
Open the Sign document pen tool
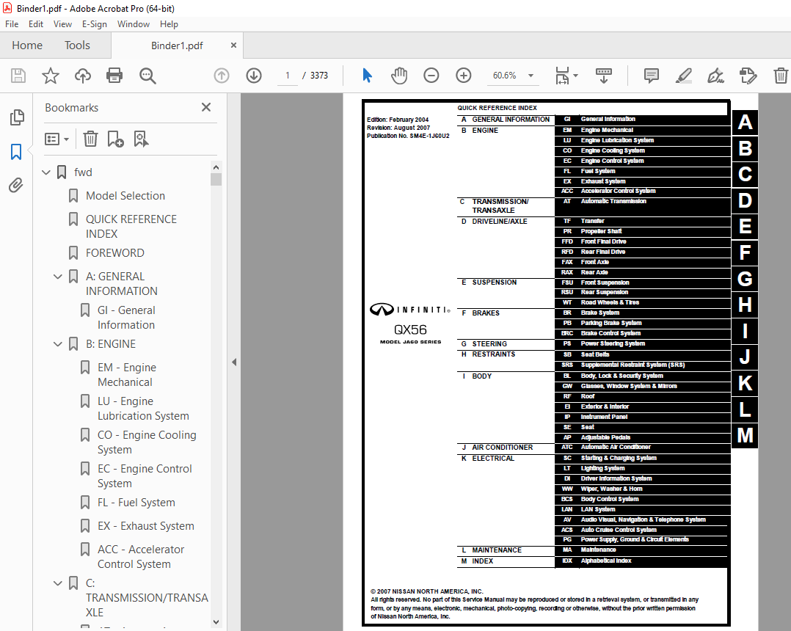tap(715, 76)
